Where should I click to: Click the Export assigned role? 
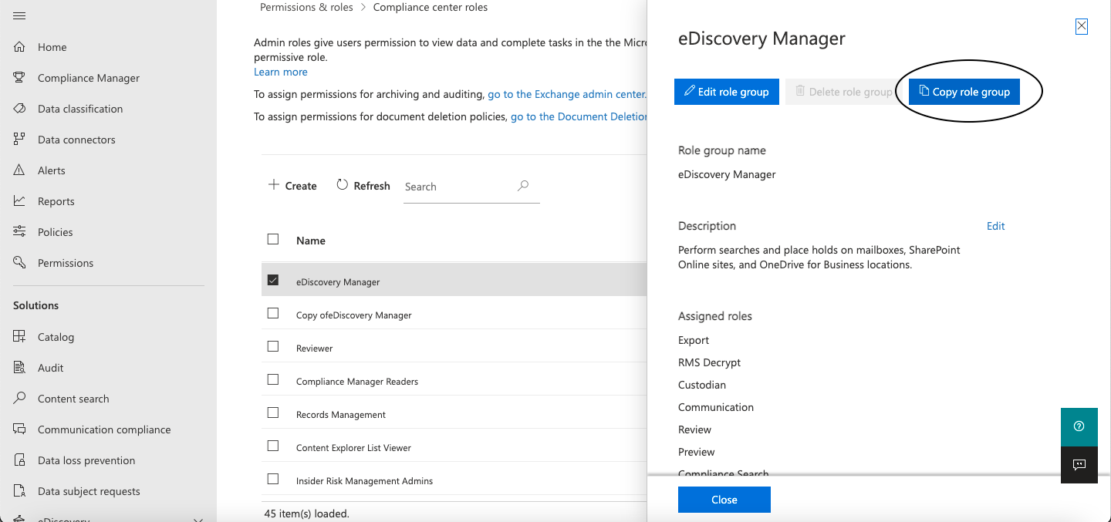[694, 340]
